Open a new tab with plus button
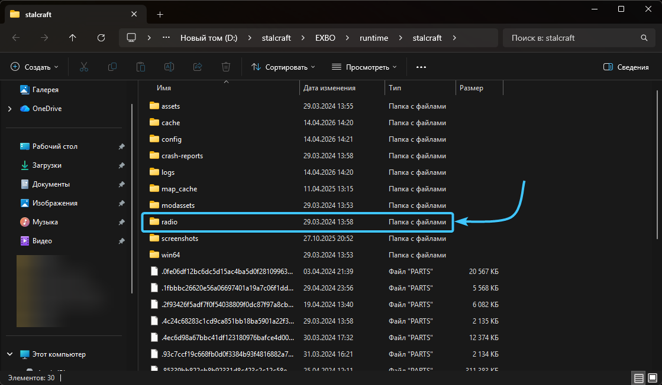This screenshot has height=385, width=662. pyautogui.click(x=160, y=14)
